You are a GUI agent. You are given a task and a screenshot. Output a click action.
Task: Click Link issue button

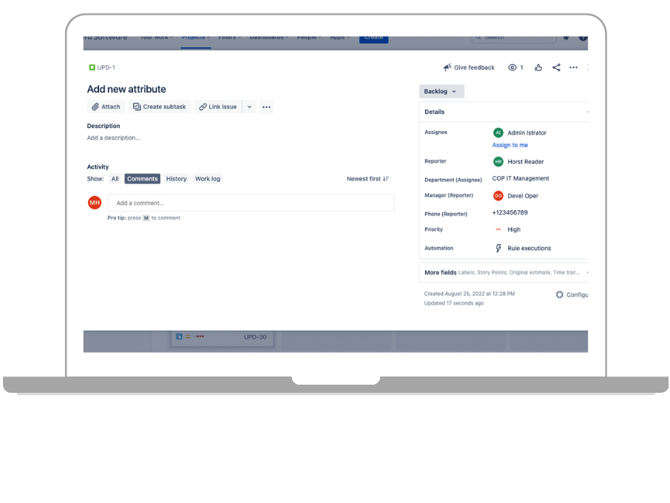tap(218, 107)
